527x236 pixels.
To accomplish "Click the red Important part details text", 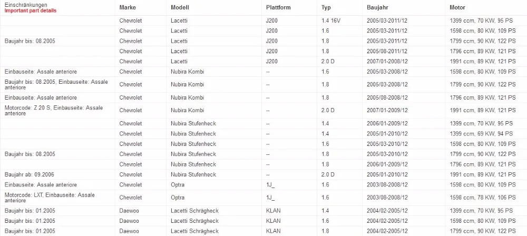I will pyautogui.click(x=30, y=11).
